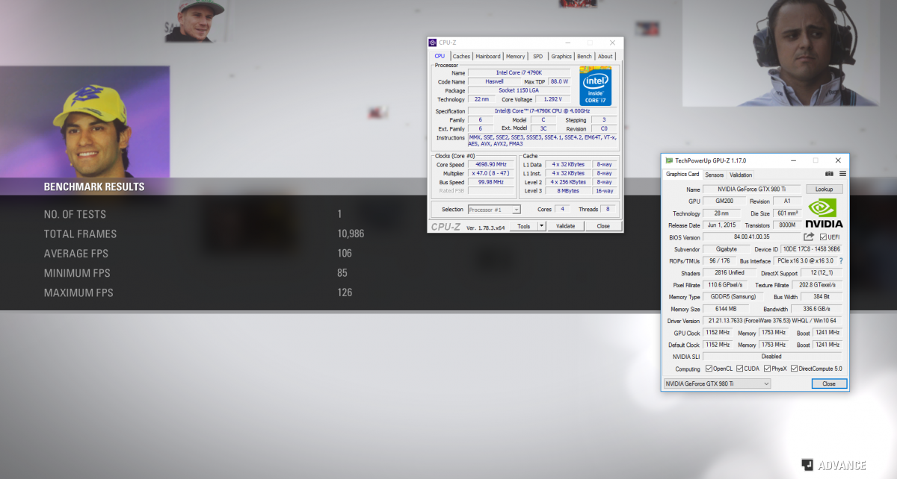Screen dimensions: 897x479
Task: Toggle the PhysX checkbox
Action: click(x=767, y=369)
